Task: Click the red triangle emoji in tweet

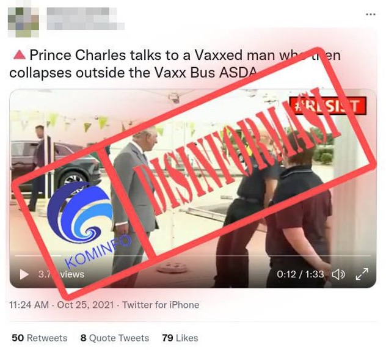Action: click(x=20, y=54)
